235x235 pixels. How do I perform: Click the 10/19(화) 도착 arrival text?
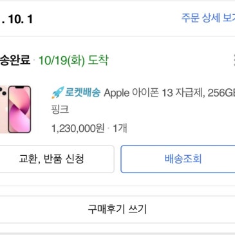tap(73, 61)
